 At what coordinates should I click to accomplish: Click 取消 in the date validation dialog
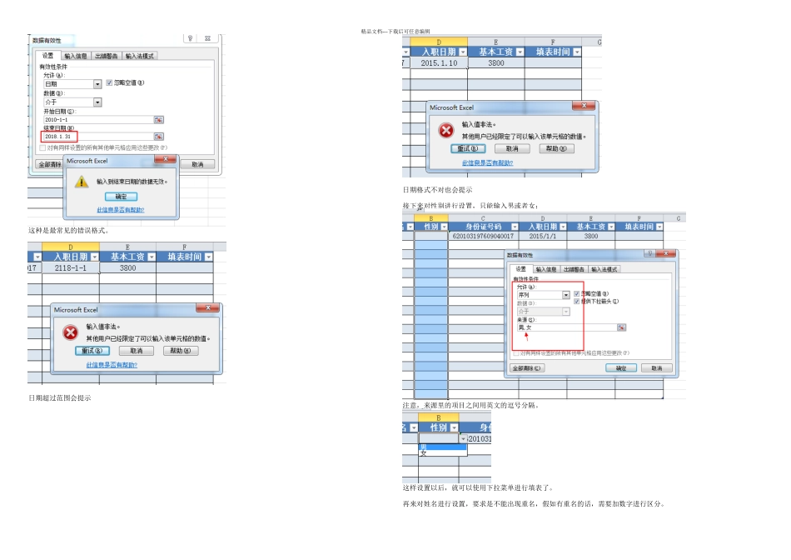pyautogui.click(x=198, y=165)
